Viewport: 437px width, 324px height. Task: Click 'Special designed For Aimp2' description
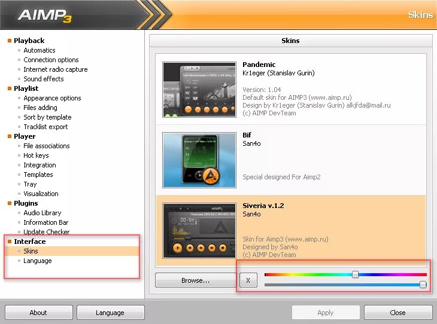(x=281, y=177)
